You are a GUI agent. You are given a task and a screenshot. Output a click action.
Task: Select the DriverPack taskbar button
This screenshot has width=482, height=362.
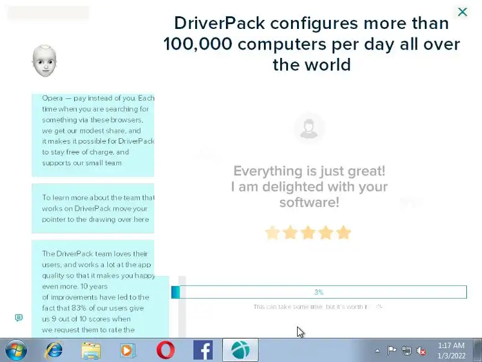(x=240, y=350)
